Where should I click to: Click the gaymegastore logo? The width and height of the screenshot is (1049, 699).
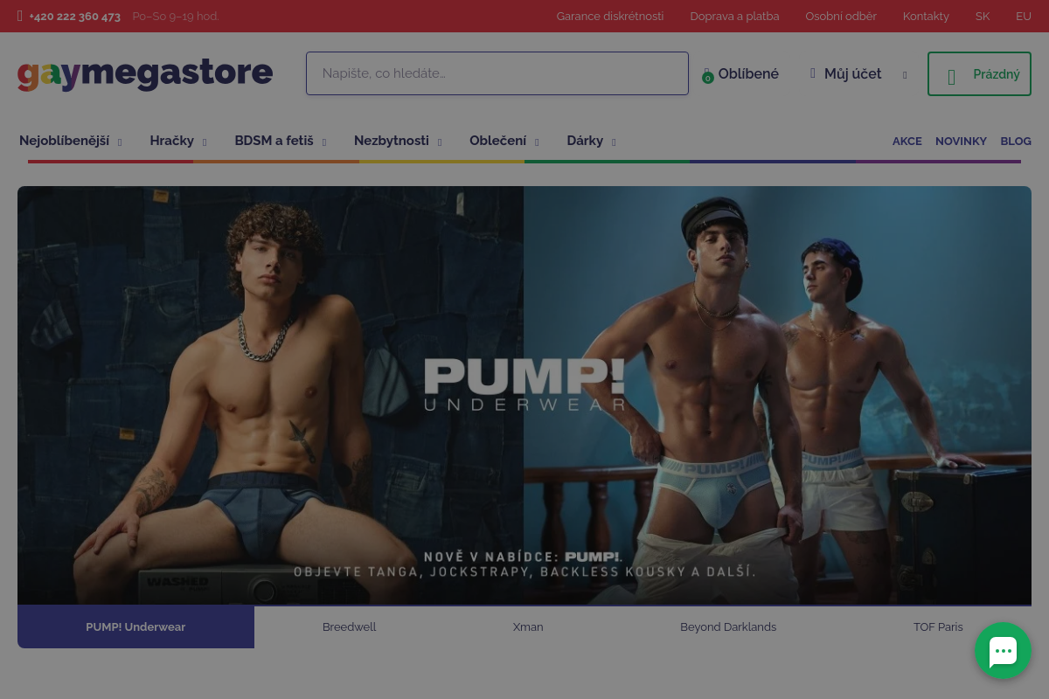pyautogui.click(x=145, y=74)
